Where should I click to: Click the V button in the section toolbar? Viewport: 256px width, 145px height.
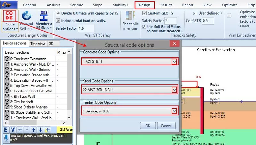point(13,130)
